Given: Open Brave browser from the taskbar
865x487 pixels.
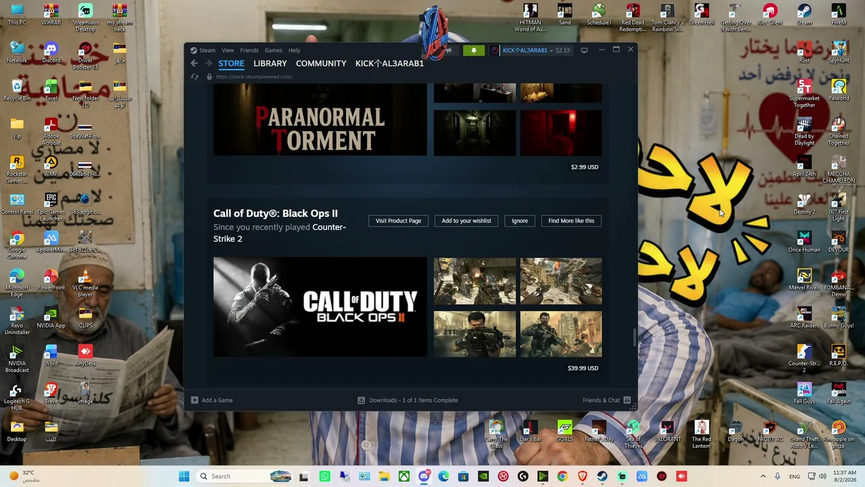Looking at the screenshot, I should 582,476.
